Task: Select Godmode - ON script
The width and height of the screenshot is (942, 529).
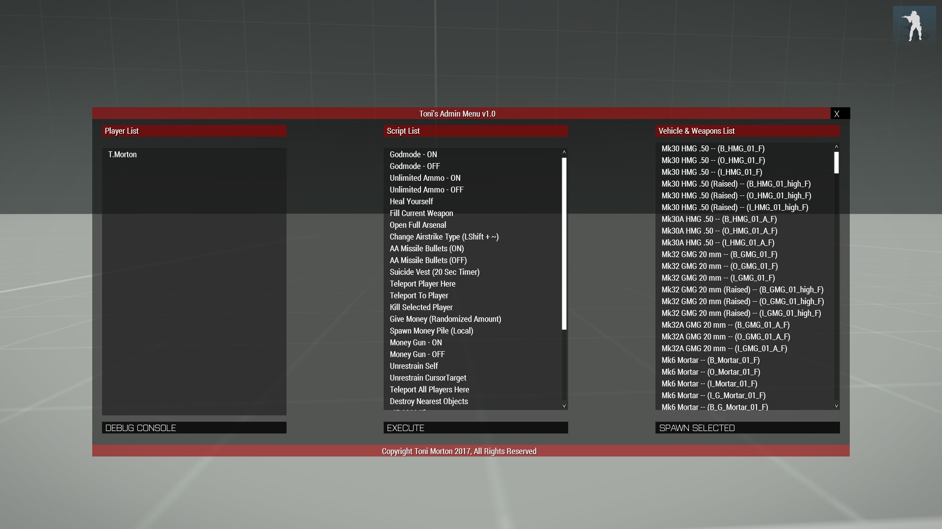Action: [413, 154]
